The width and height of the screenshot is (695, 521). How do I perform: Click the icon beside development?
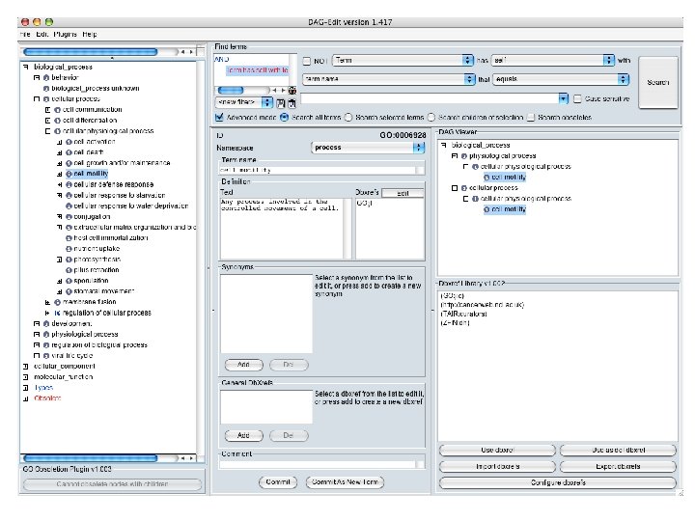(46, 323)
